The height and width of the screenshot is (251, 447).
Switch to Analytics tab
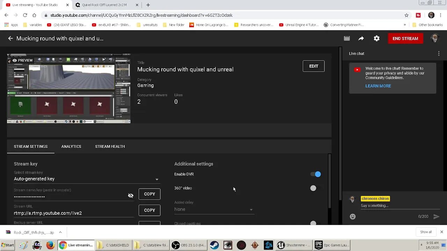pos(71,146)
